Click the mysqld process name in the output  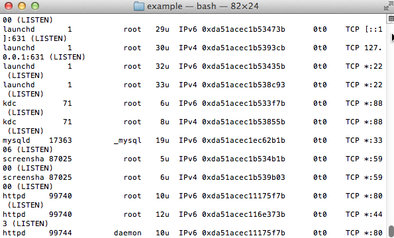[17, 140]
